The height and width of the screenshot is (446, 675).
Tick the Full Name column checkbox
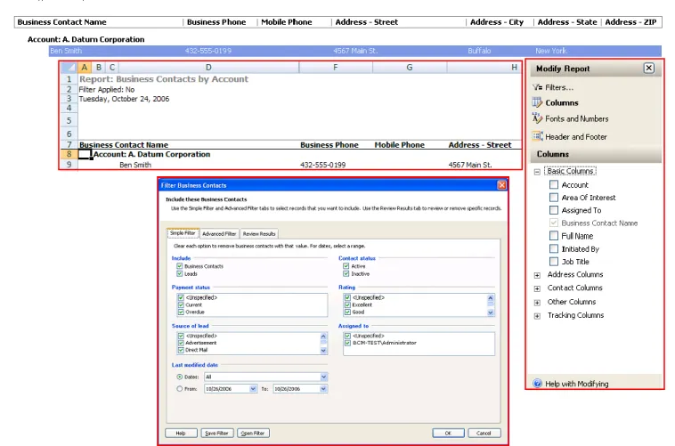pyautogui.click(x=554, y=236)
